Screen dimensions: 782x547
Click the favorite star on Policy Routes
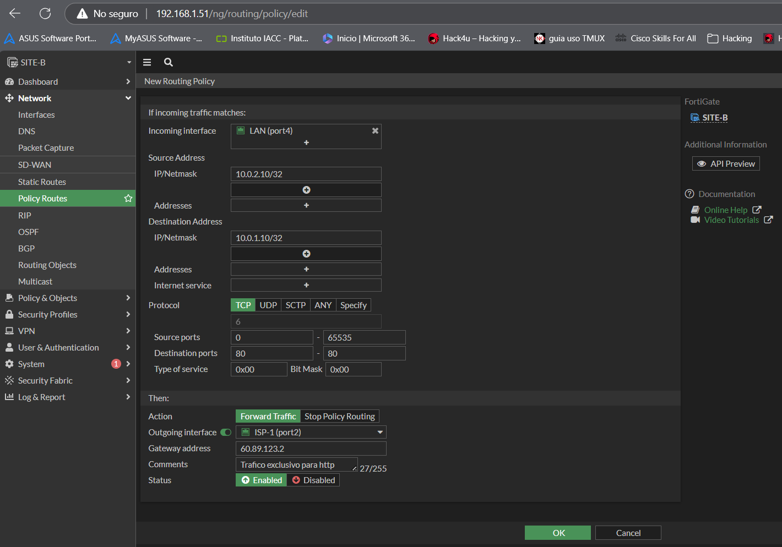(128, 198)
